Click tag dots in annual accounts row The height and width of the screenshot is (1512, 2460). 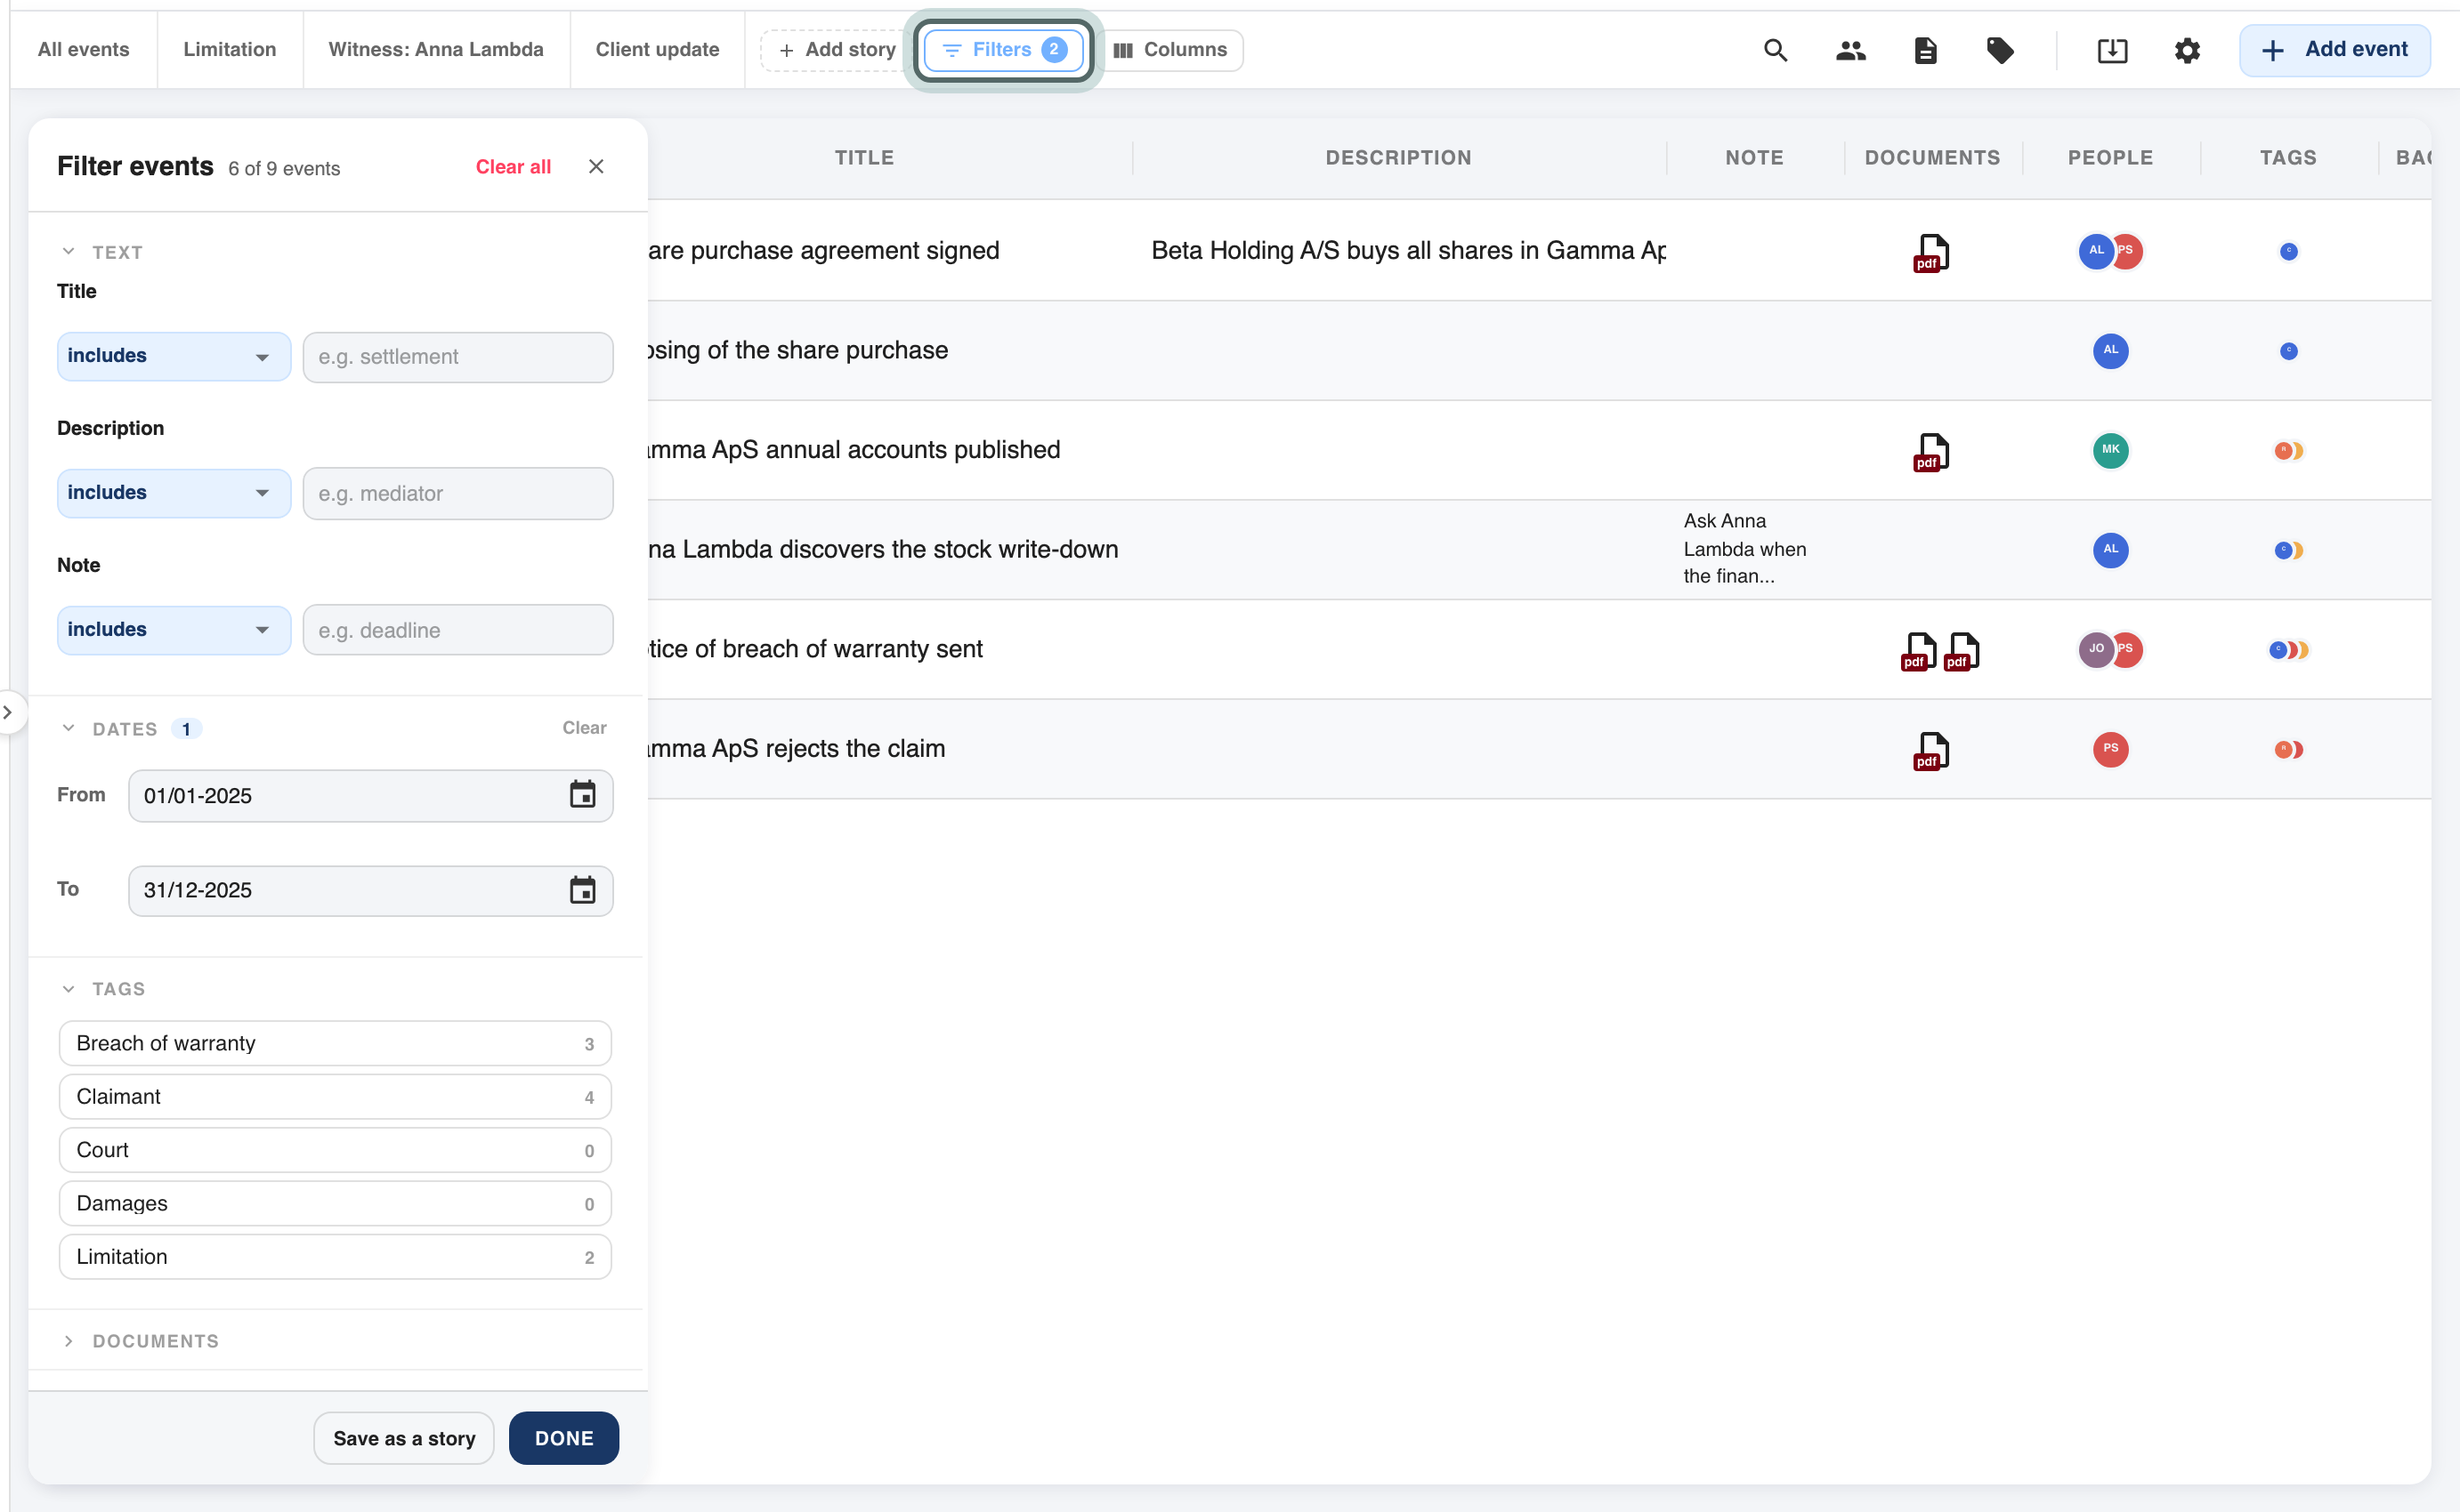coord(2288,450)
